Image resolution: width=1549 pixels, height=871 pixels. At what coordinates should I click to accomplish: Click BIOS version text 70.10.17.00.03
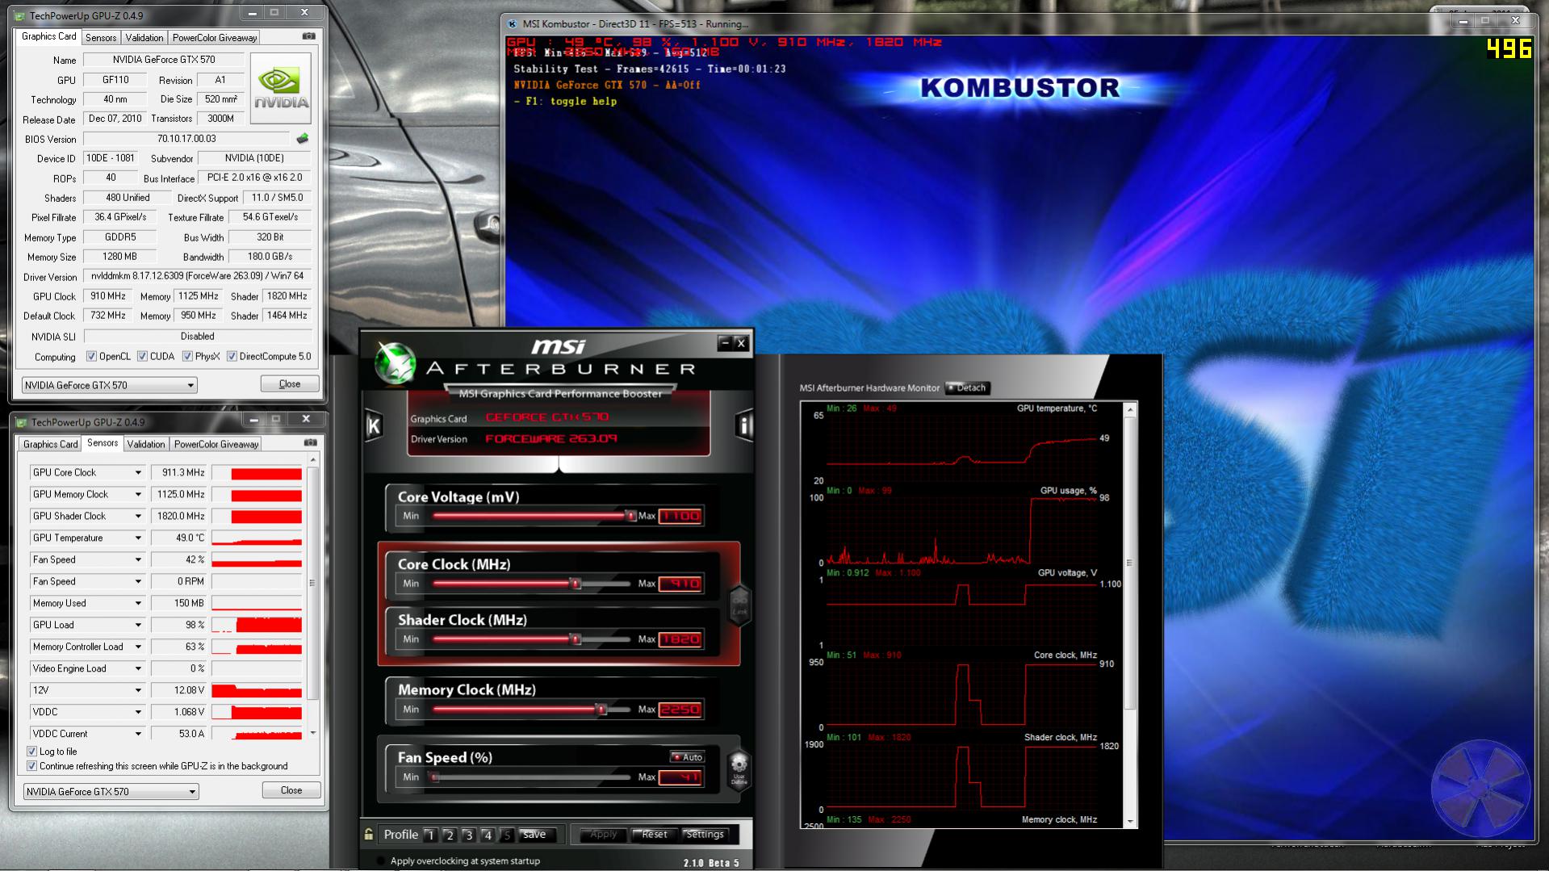186,139
